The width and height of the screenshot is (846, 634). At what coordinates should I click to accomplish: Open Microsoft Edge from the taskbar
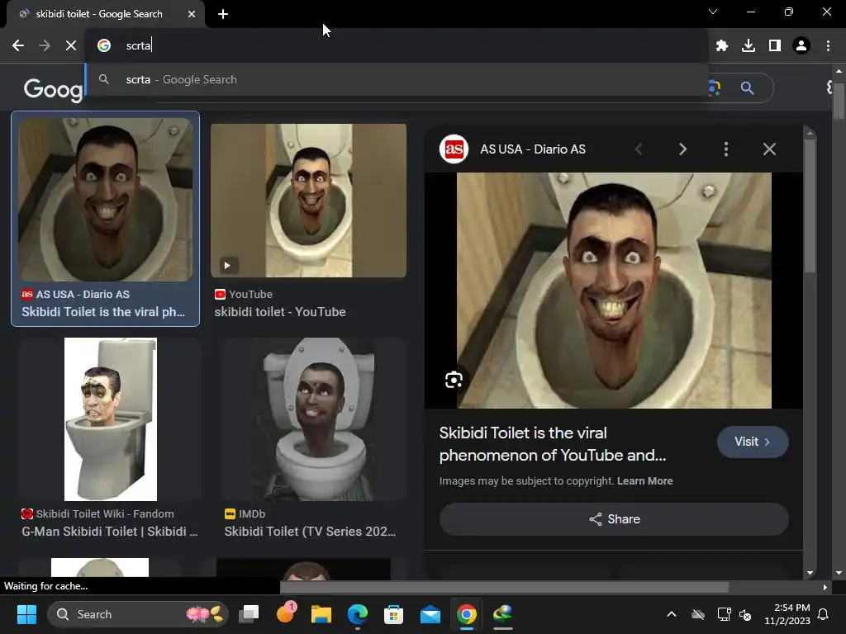(x=357, y=614)
